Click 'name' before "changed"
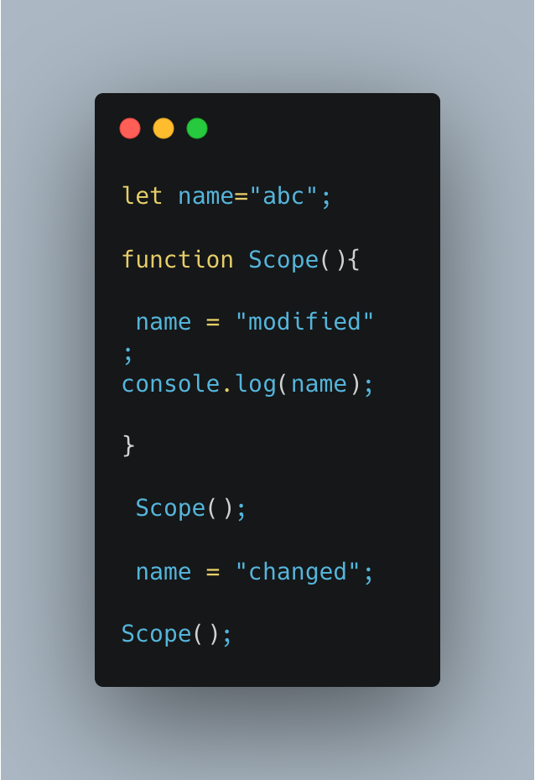 pos(164,573)
